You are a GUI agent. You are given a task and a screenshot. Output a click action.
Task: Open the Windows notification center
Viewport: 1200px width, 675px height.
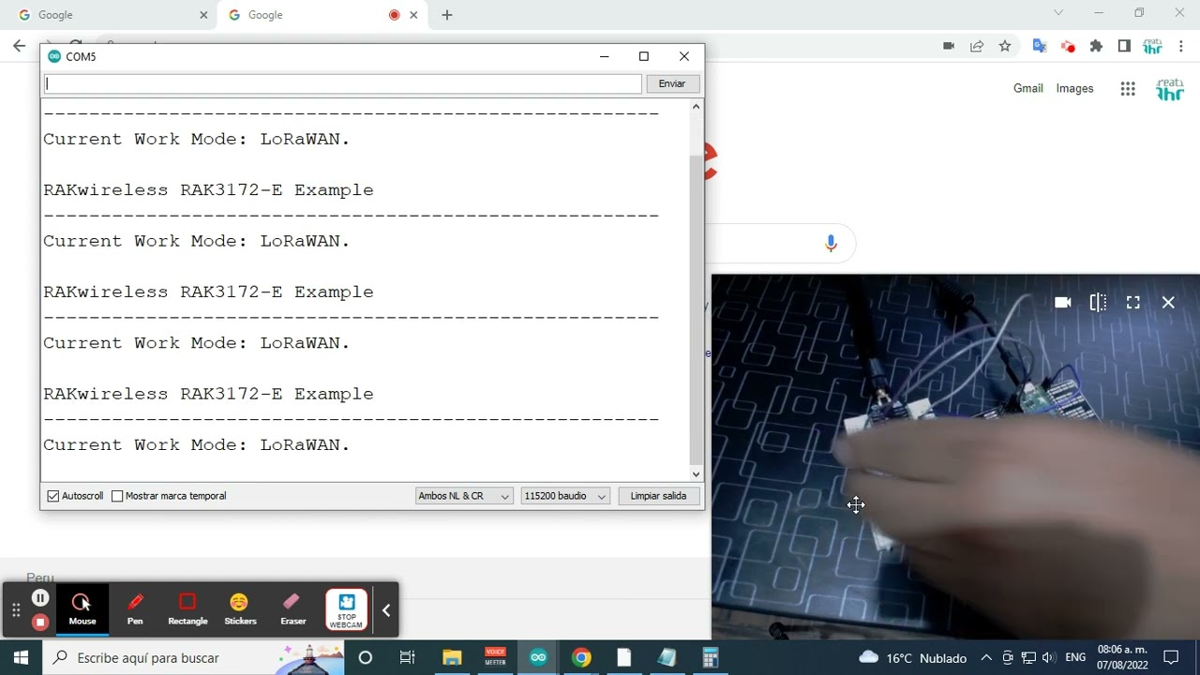coord(1171,657)
